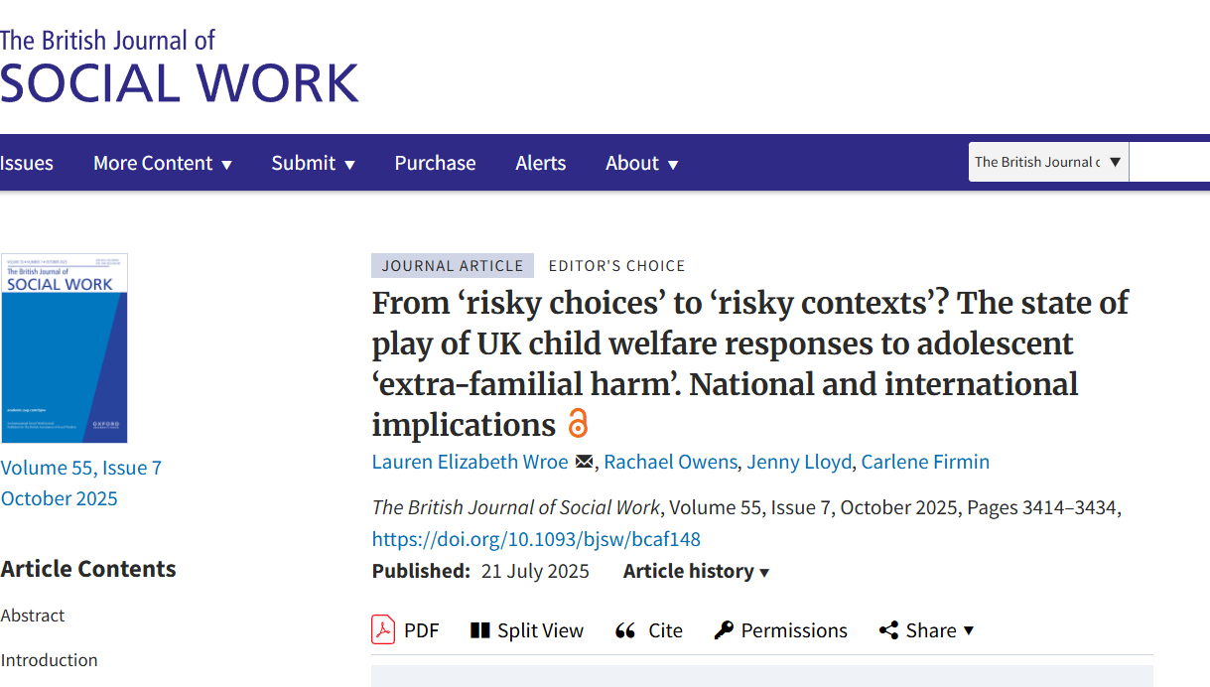Expand the More Content menu
1210x687 pixels.
pyautogui.click(x=162, y=163)
